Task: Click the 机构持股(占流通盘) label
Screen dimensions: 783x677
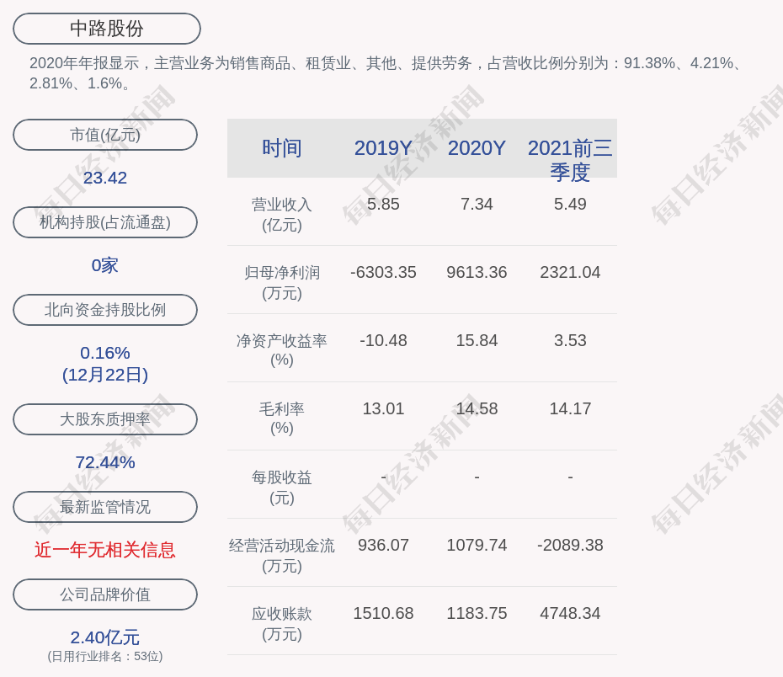Action: [x=105, y=222]
